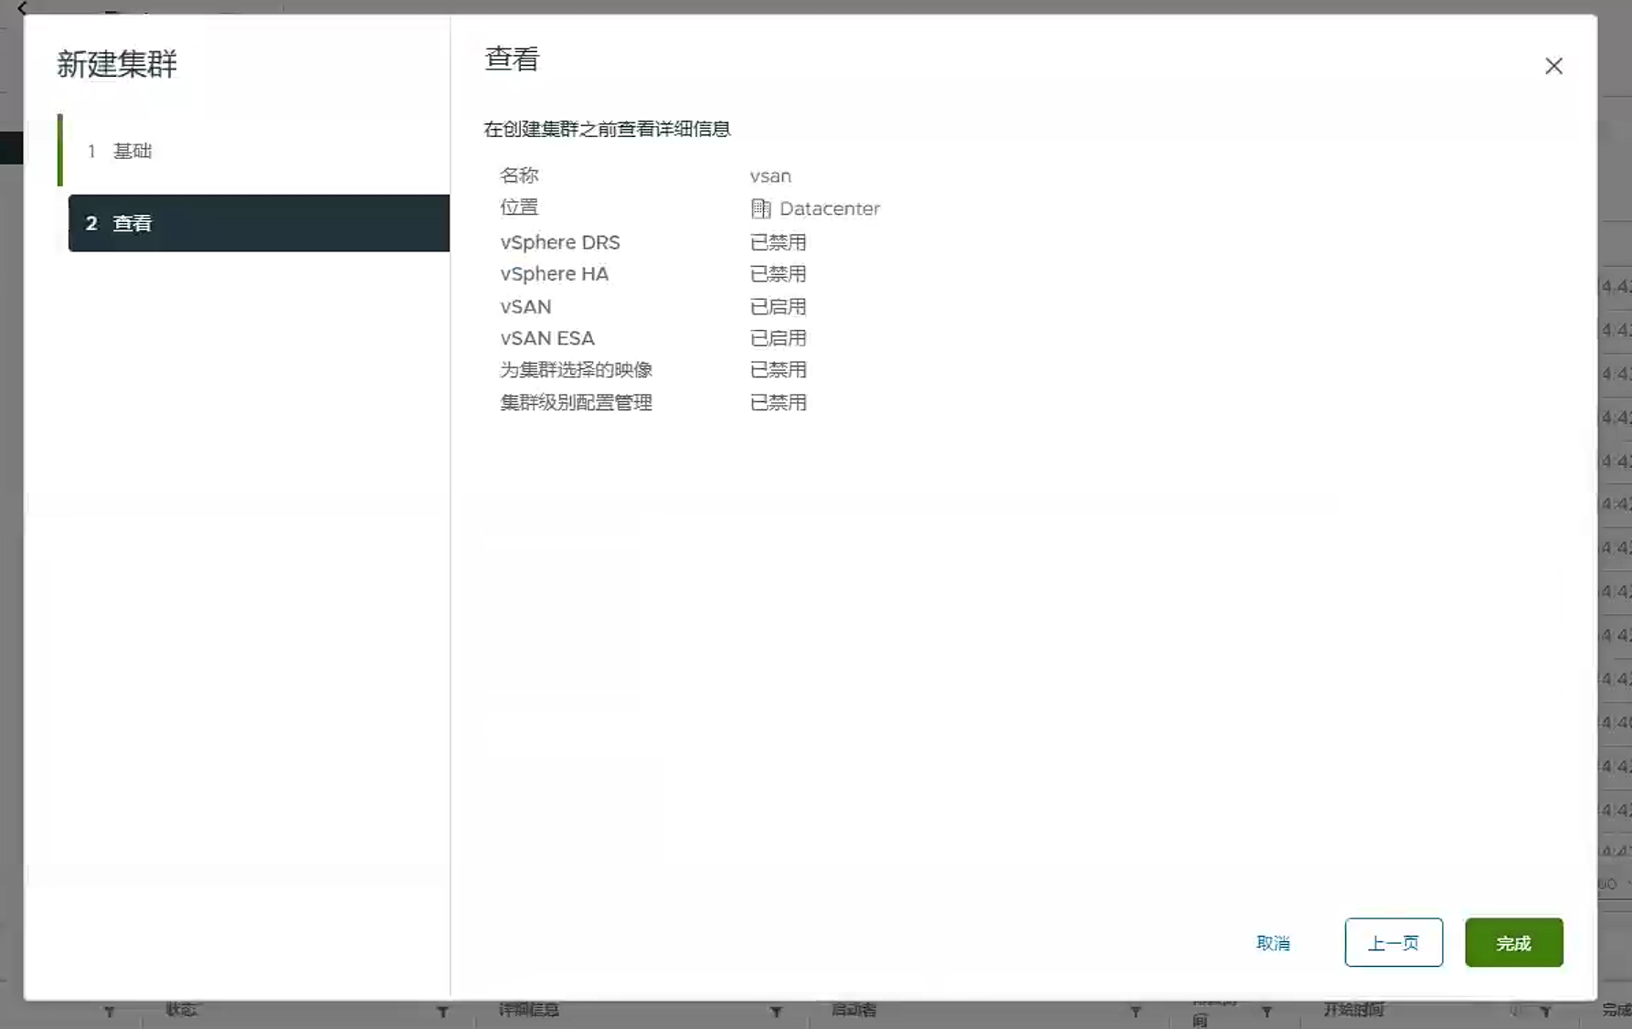The height and width of the screenshot is (1029, 1632).
Task: Click 已启用 value in the vSAN row
Action: coord(778,306)
